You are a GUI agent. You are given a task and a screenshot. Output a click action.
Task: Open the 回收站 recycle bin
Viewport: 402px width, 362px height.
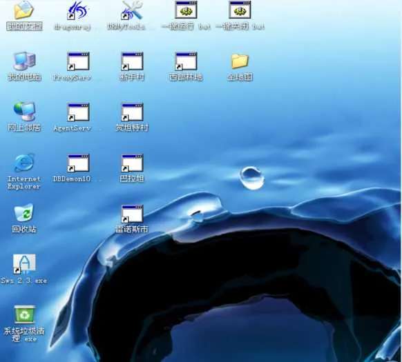(24, 212)
